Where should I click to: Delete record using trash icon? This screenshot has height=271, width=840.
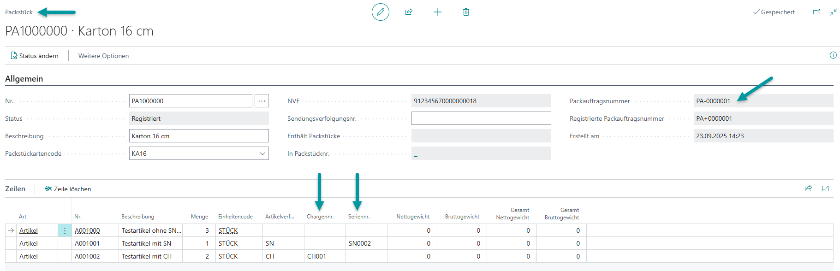point(466,12)
